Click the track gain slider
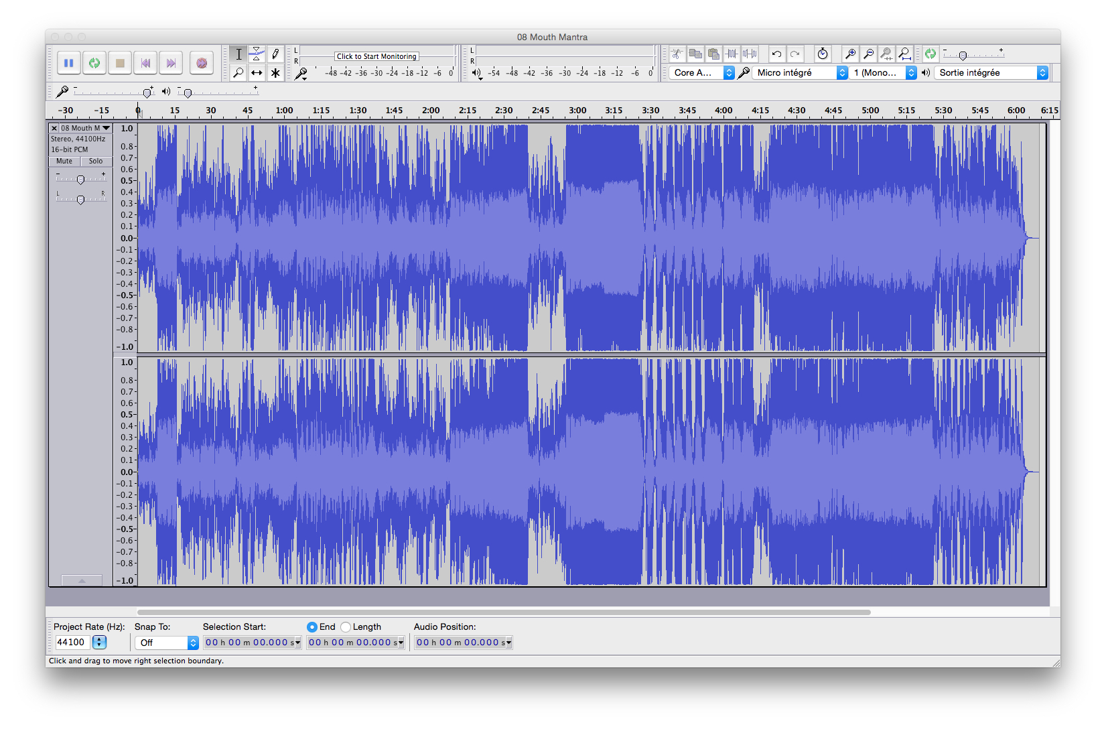Viewport: 1106px width, 729px height. (80, 178)
